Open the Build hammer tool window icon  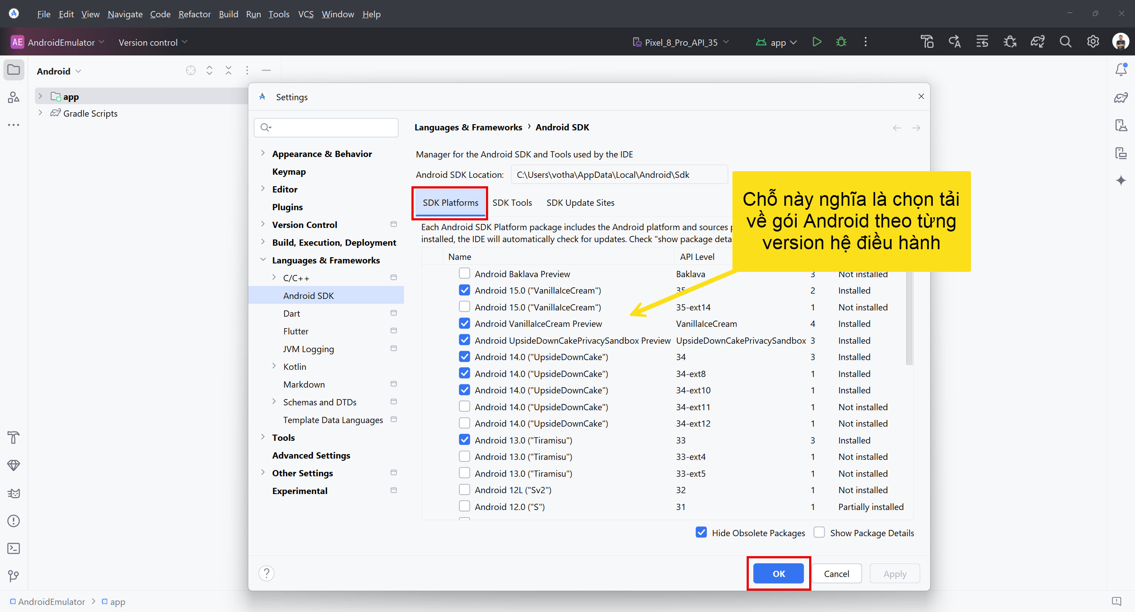click(x=14, y=438)
